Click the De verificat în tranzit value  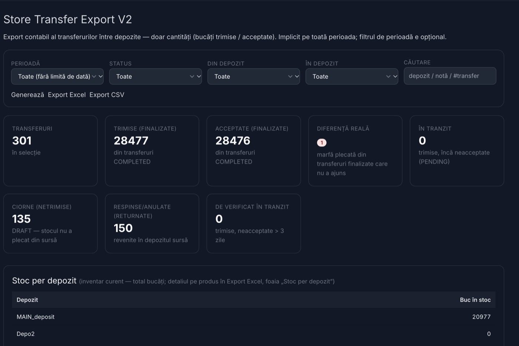[x=219, y=219]
